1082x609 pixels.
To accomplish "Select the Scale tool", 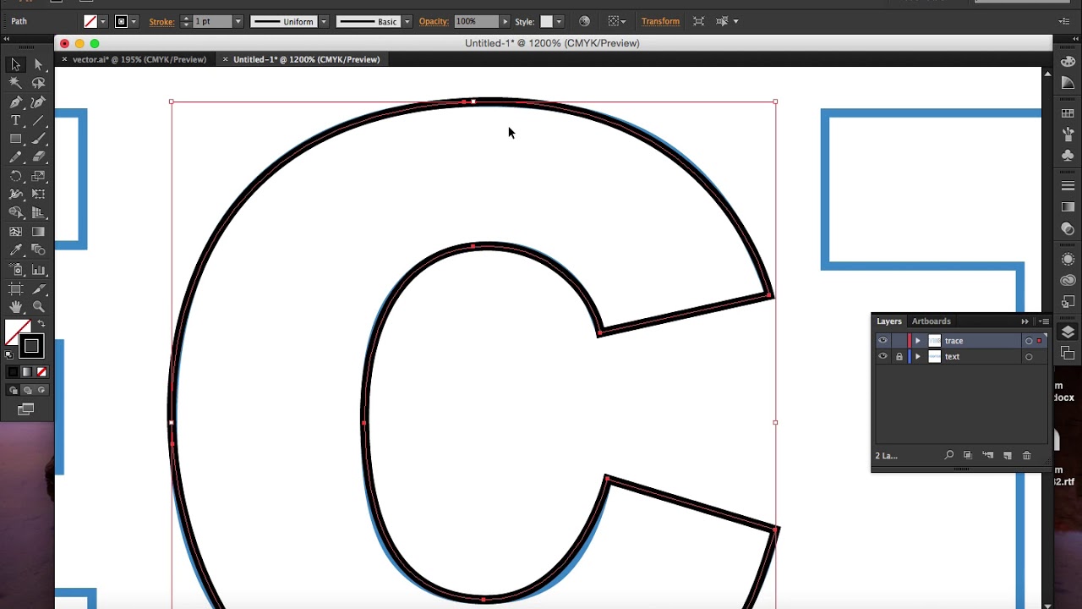I will click(x=38, y=176).
